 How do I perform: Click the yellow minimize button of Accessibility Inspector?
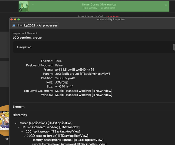[x=15, y=19]
